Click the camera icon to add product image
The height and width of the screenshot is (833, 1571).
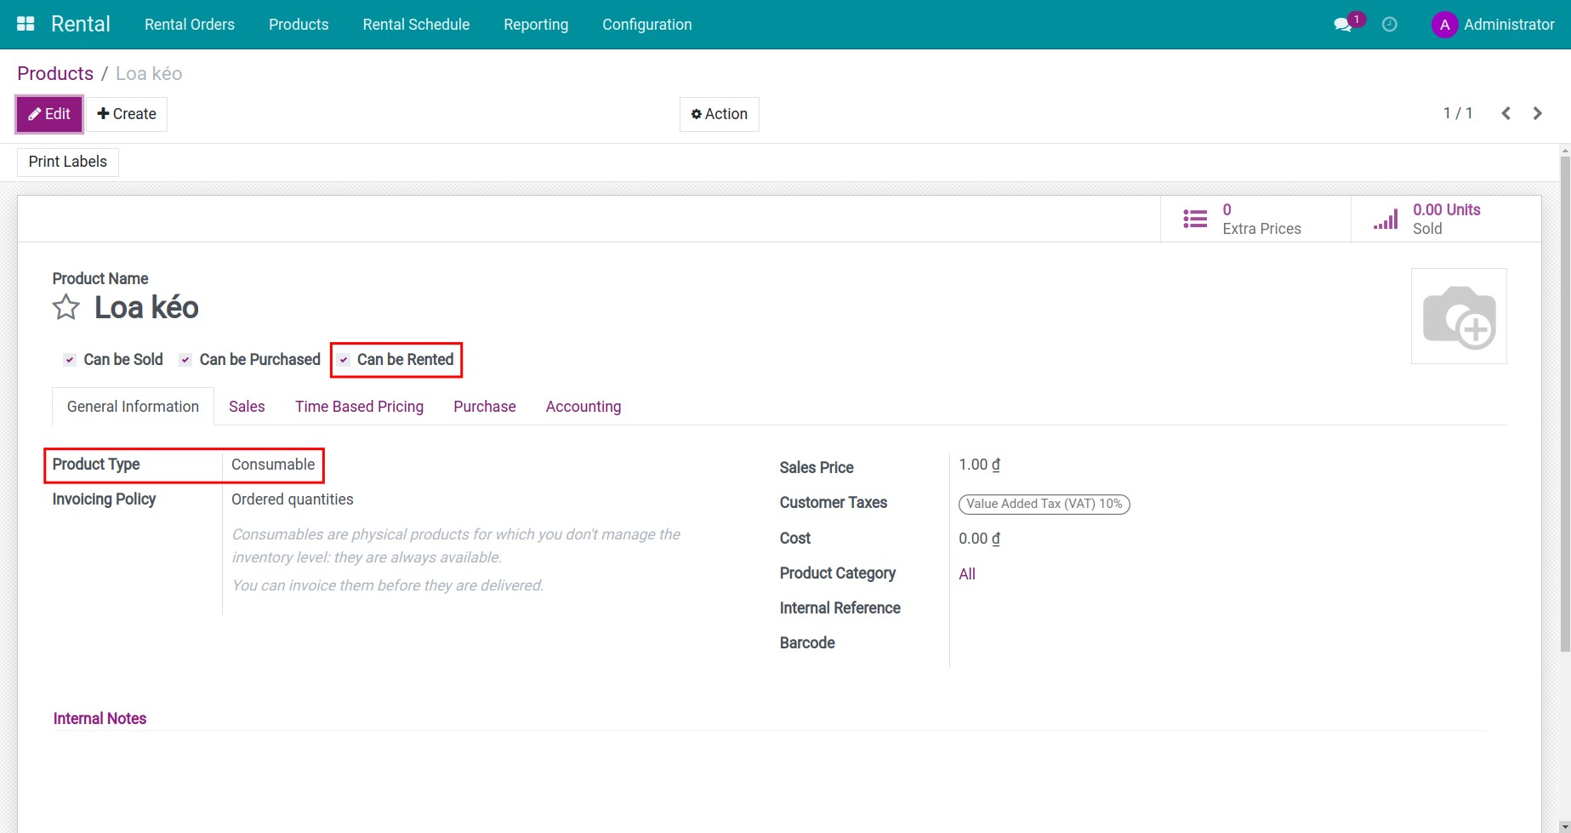pyautogui.click(x=1459, y=316)
